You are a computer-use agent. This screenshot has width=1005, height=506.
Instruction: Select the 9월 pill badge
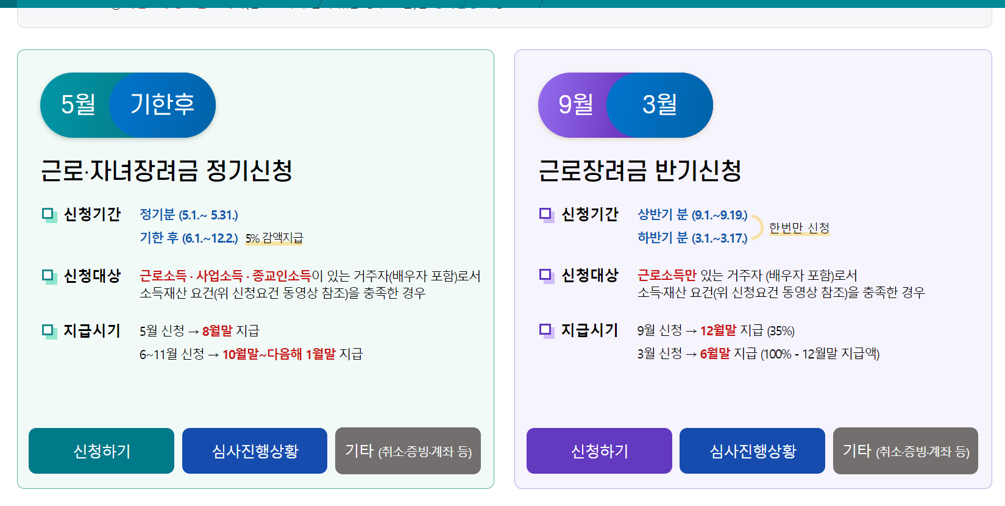574,105
